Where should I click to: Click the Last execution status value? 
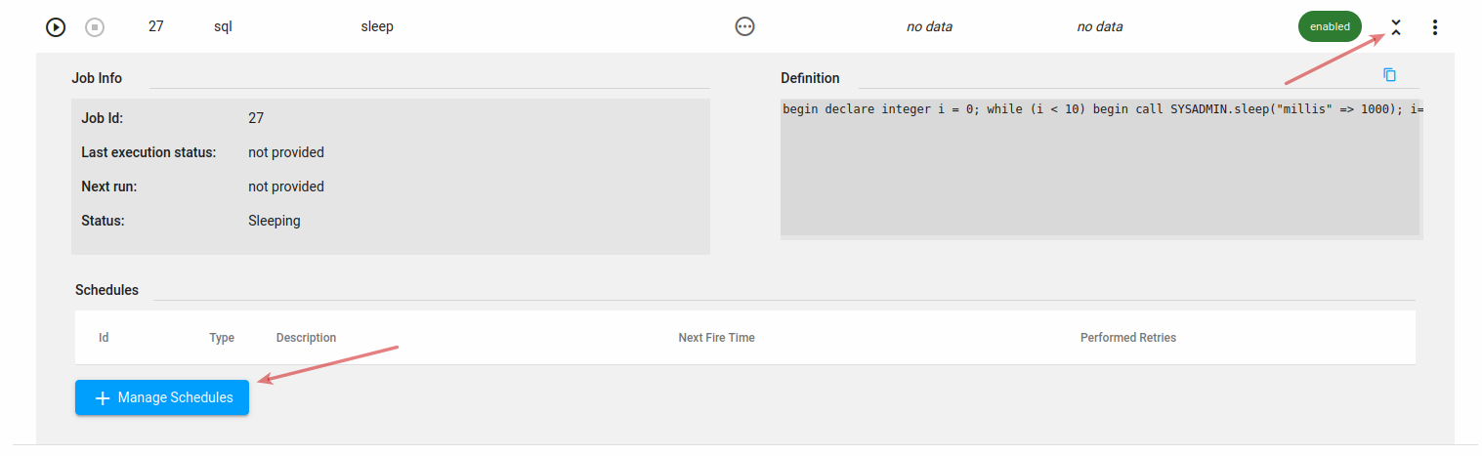[286, 152]
